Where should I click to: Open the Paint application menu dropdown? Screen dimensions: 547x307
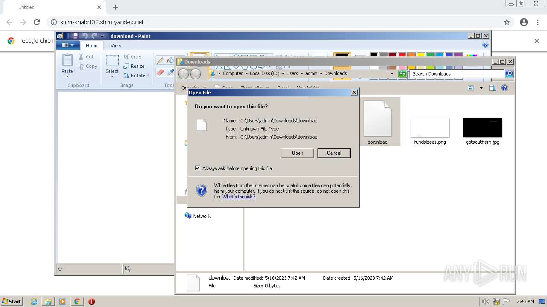click(x=68, y=45)
